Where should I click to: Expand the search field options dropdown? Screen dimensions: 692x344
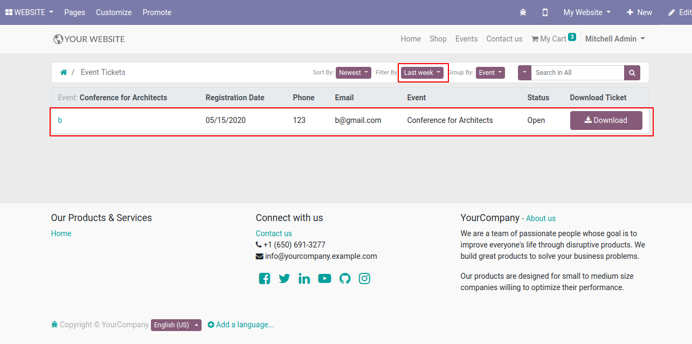click(524, 73)
